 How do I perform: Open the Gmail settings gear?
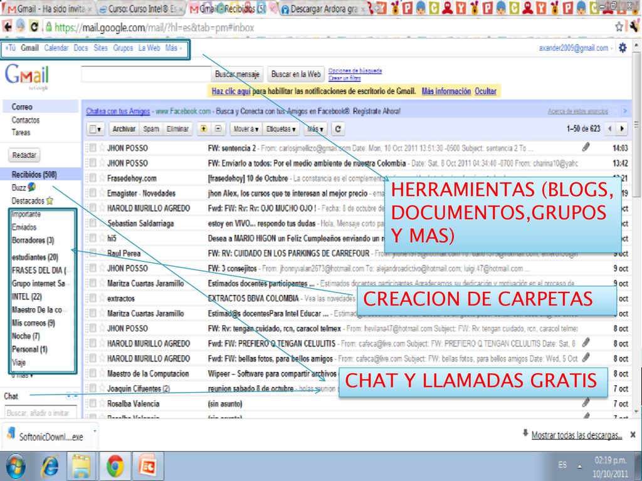(x=623, y=48)
